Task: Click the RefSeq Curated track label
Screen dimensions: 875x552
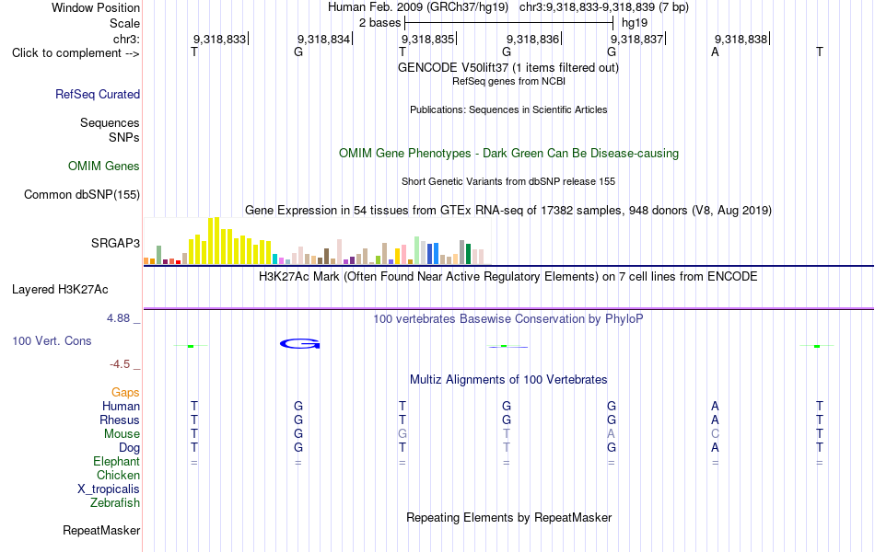Action: [x=98, y=94]
